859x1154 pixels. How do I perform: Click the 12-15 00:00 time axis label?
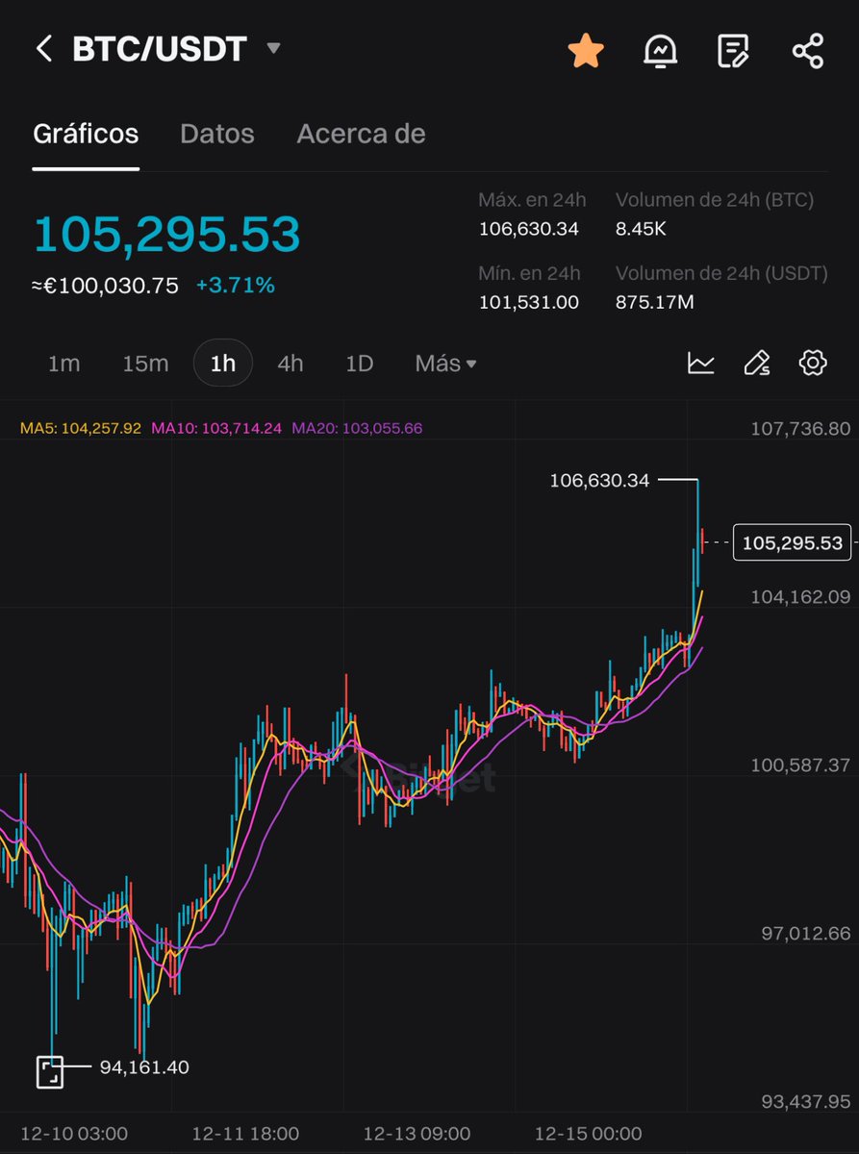[588, 1133]
